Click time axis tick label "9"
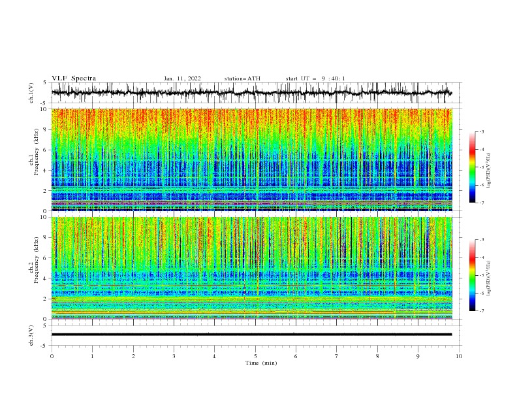This screenshot has height=400, width=517. [418, 356]
